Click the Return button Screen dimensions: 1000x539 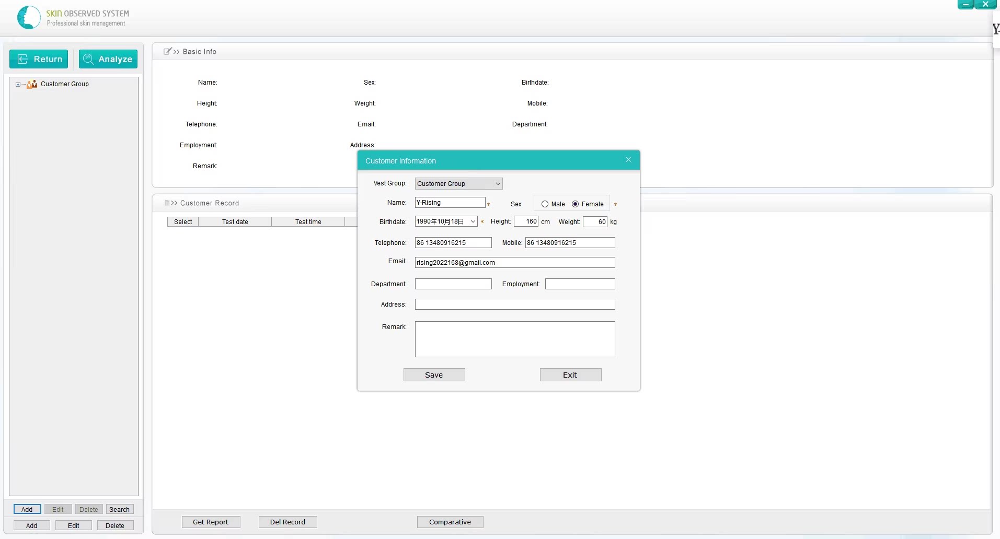pos(39,59)
